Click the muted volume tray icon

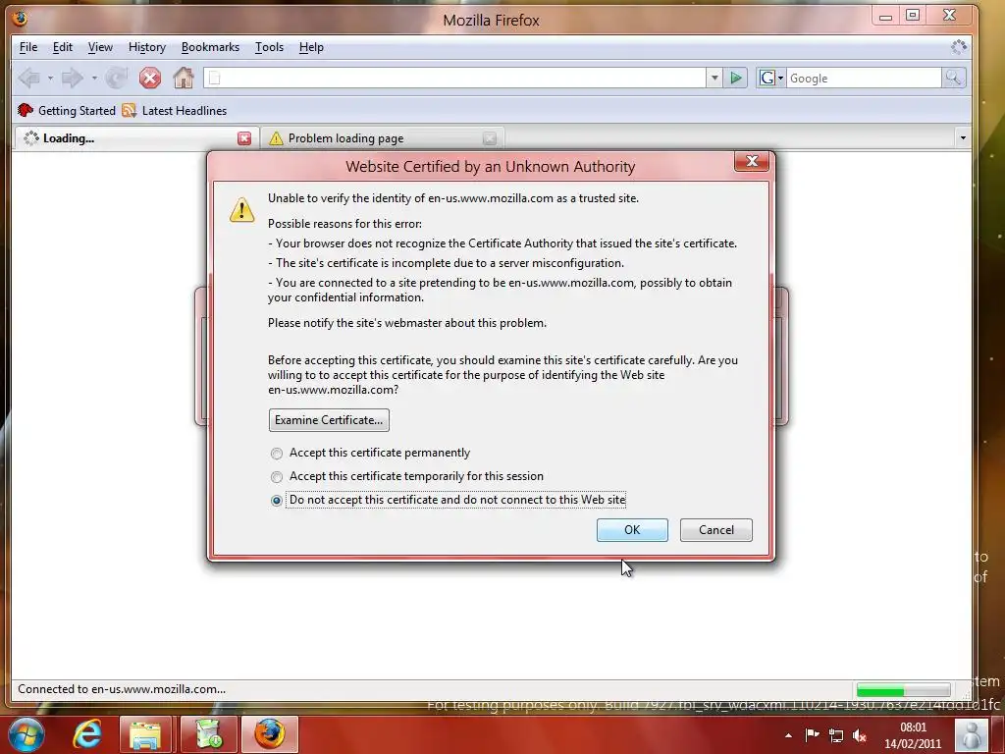860,735
